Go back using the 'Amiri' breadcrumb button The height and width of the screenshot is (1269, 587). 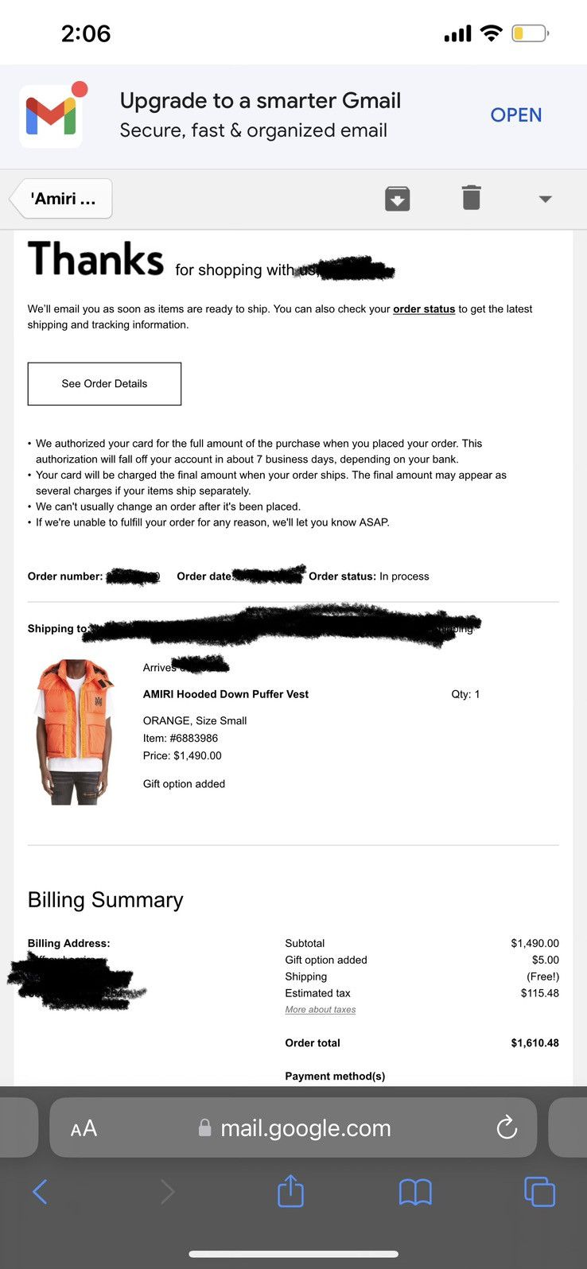60,198
